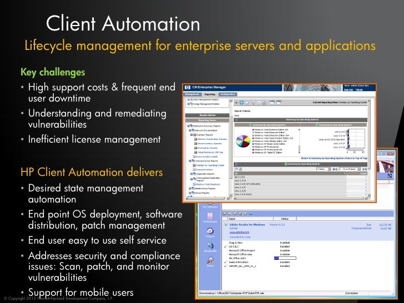Jump to first page of OS table
This screenshot has width=404, height=303.
click(335, 169)
